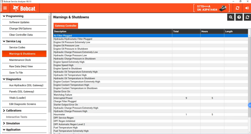Select Raw Data (Hex) View
The width and height of the screenshot is (251, 134).
pos(21,66)
